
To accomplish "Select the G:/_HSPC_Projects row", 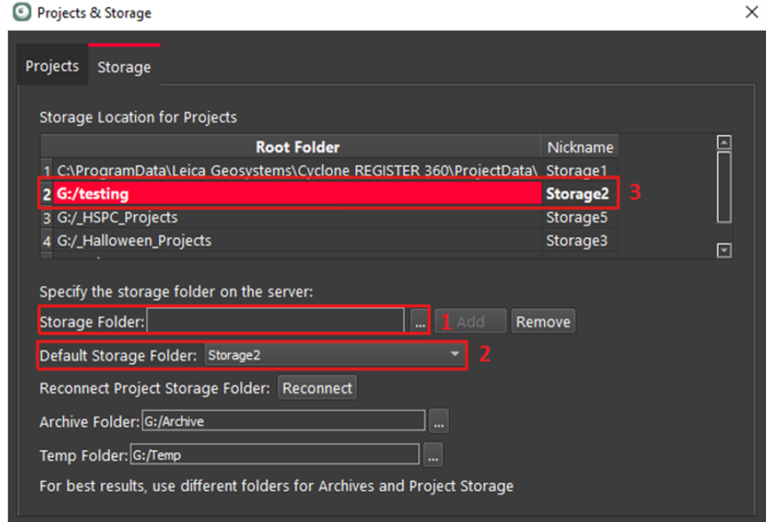I will pyautogui.click(x=293, y=217).
